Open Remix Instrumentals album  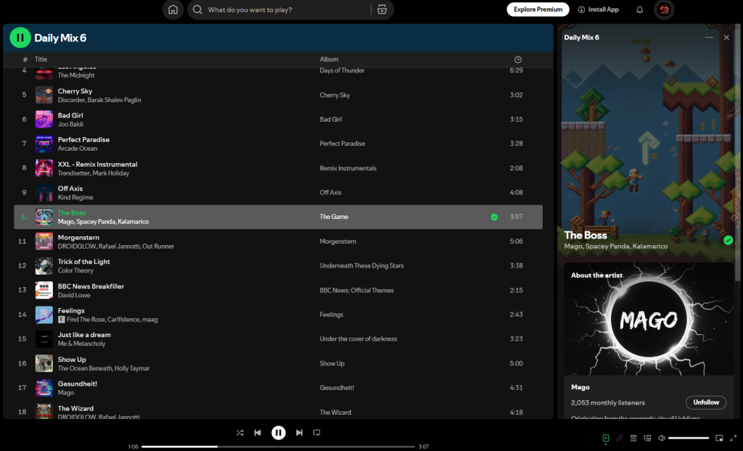(x=348, y=168)
